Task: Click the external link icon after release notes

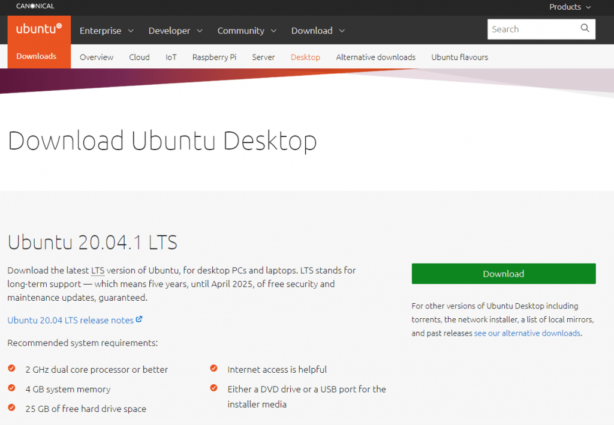Action: [139, 320]
